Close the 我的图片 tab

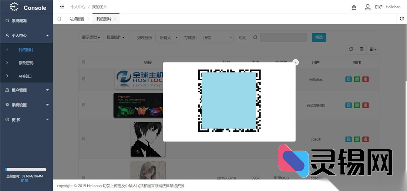115,19
